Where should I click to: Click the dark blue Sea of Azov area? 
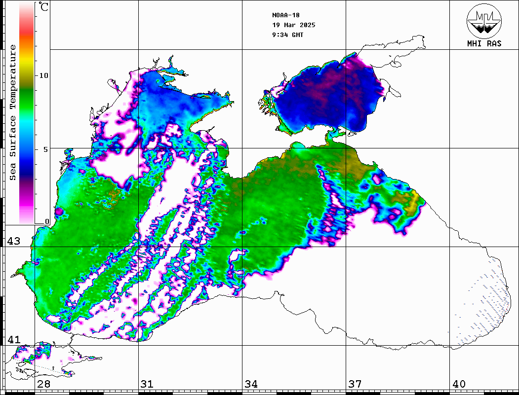[328, 96]
